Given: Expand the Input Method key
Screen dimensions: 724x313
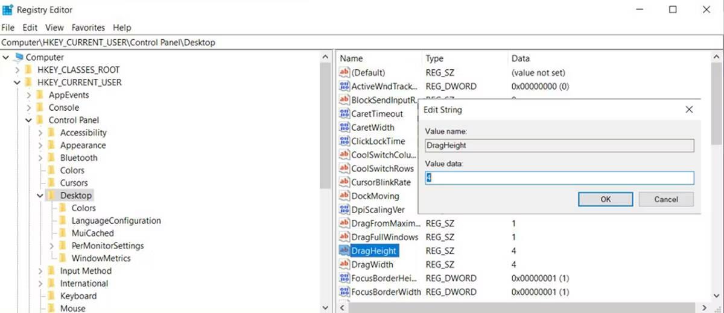Looking at the screenshot, I should [x=40, y=271].
